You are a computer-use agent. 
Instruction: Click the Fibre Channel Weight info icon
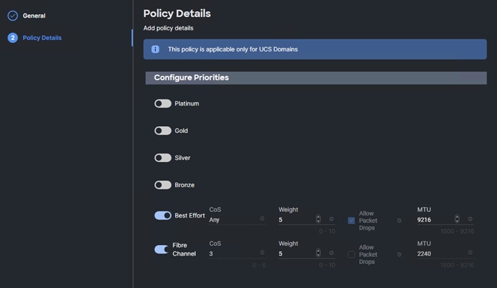(x=331, y=253)
